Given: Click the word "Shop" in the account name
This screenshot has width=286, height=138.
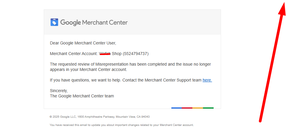Looking at the screenshot, I should [117, 54].
